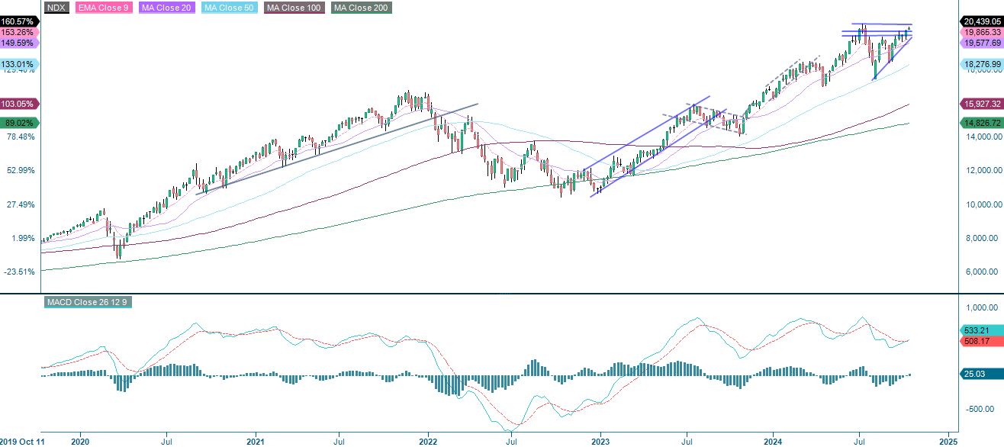Click the 2023 label on the date axis
The image size is (1004, 447).
(600, 441)
